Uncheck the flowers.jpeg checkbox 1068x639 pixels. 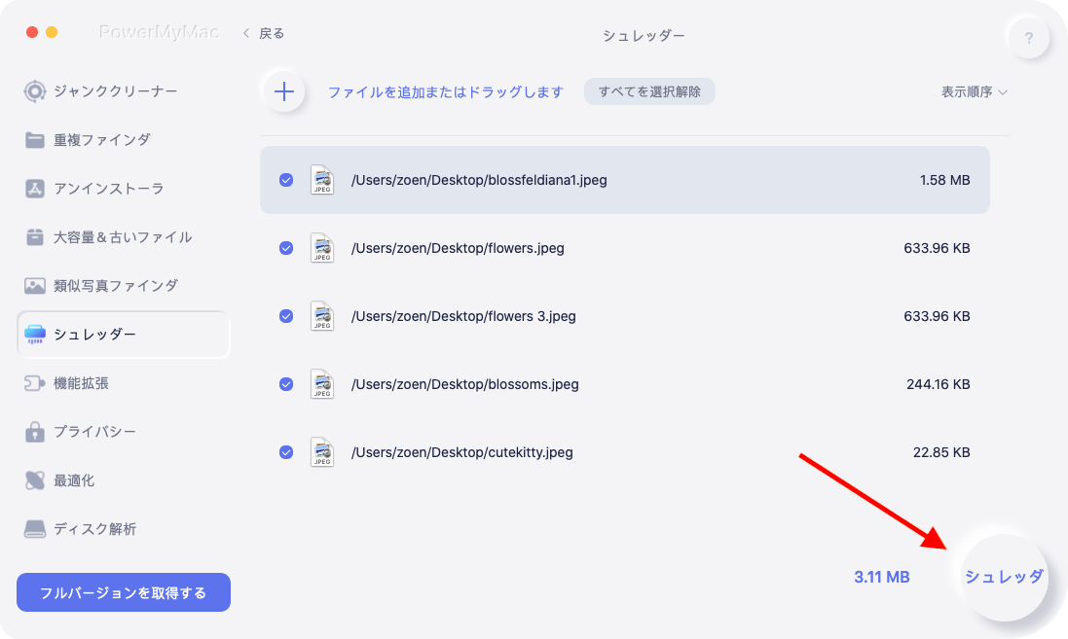point(286,248)
